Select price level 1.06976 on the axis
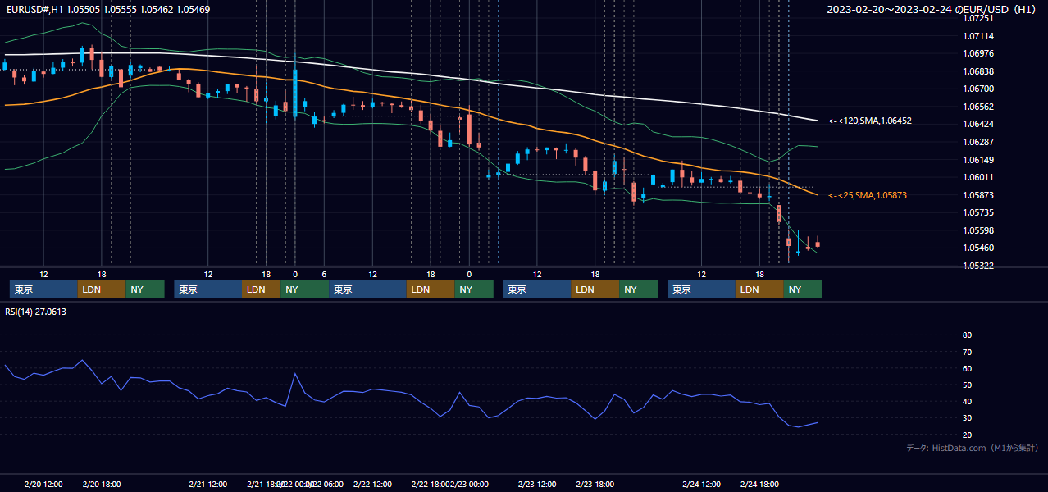Viewport: 1048px width, 492px height. coord(978,53)
